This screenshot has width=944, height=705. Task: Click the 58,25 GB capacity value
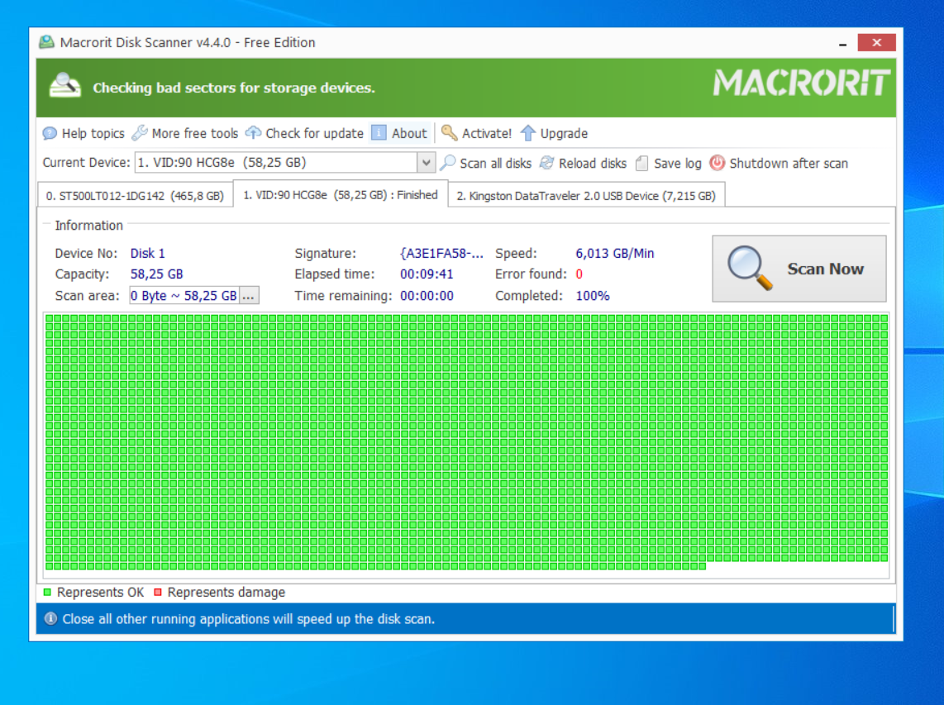tap(156, 274)
